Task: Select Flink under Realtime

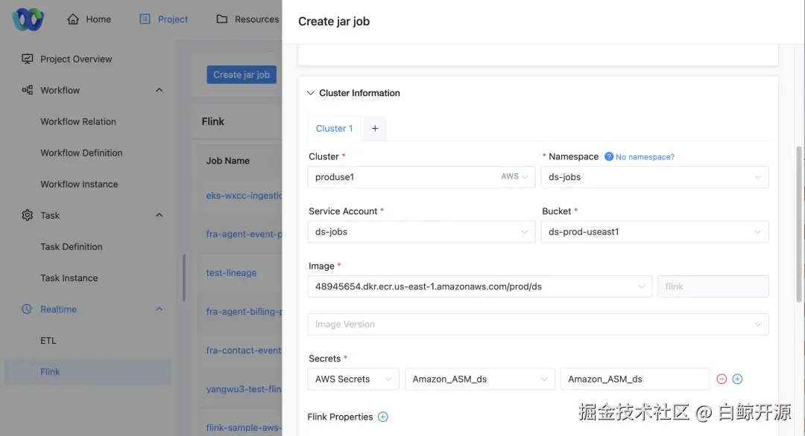Action: click(88, 371)
